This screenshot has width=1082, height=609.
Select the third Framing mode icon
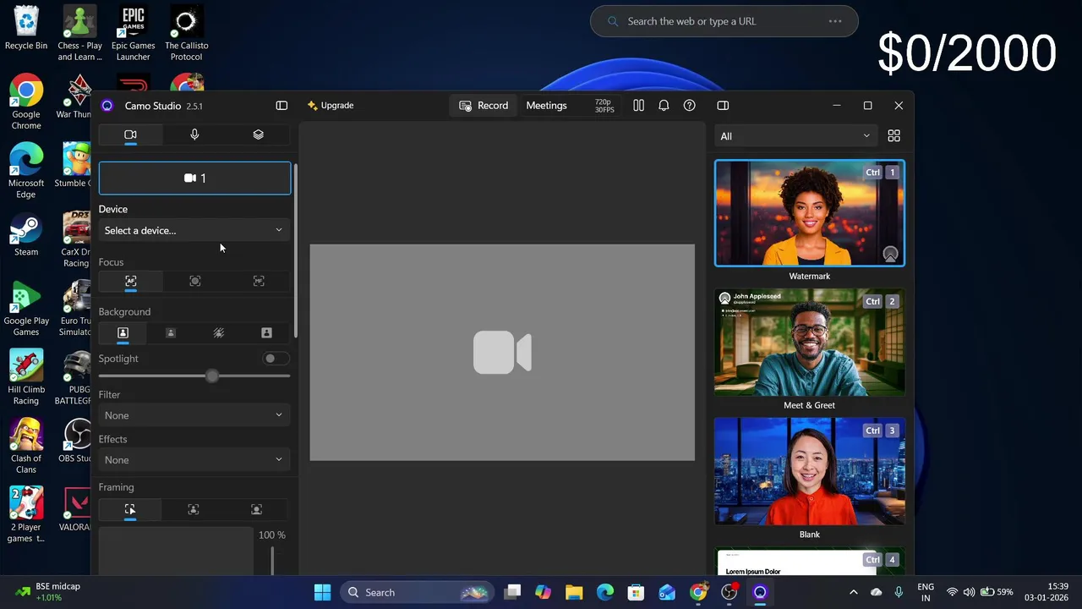point(257,509)
